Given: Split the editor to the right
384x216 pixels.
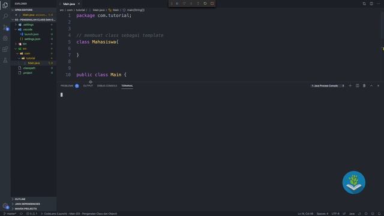Looking at the screenshot, I should (371, 4).
